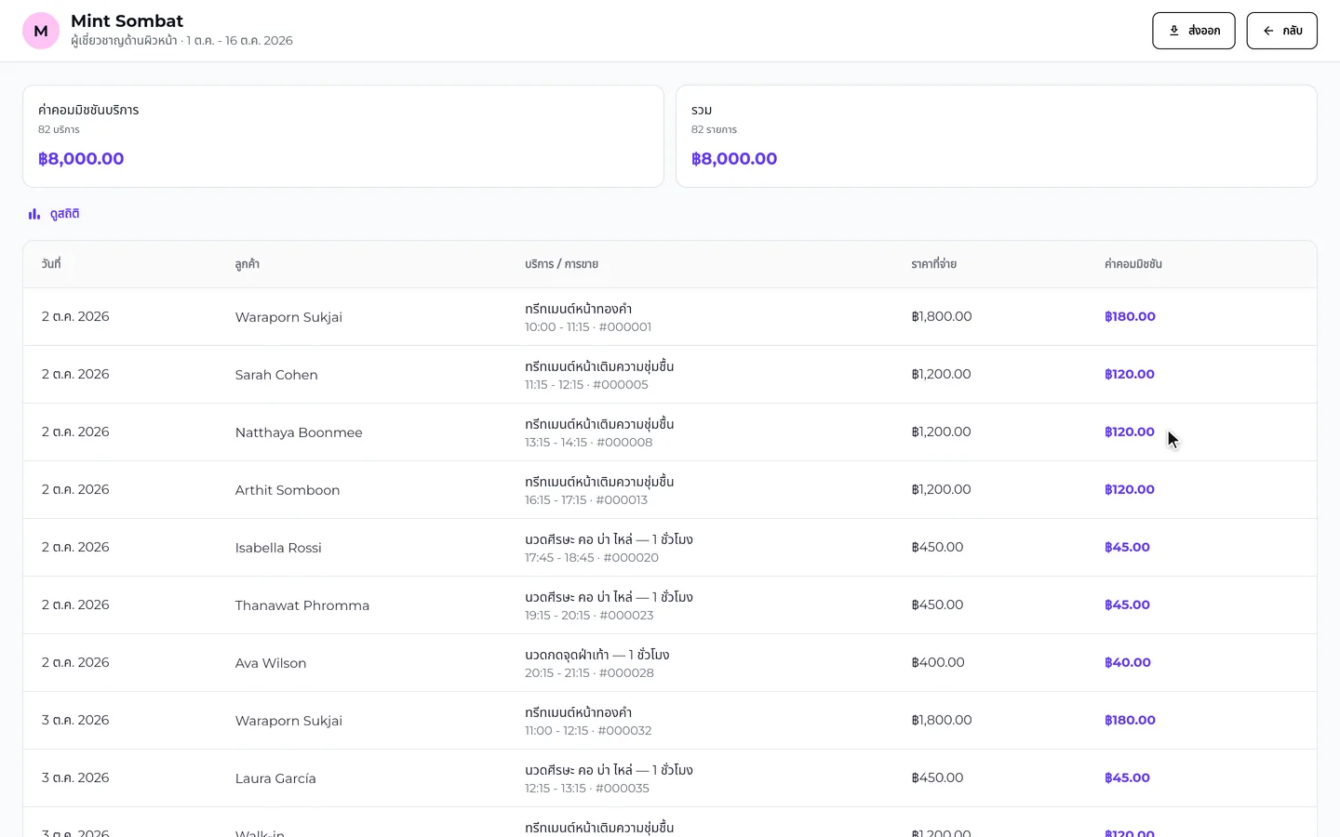
Task: Click booking time 19:15 - 20:15 #000023
Action: click(x=589, y=616)
